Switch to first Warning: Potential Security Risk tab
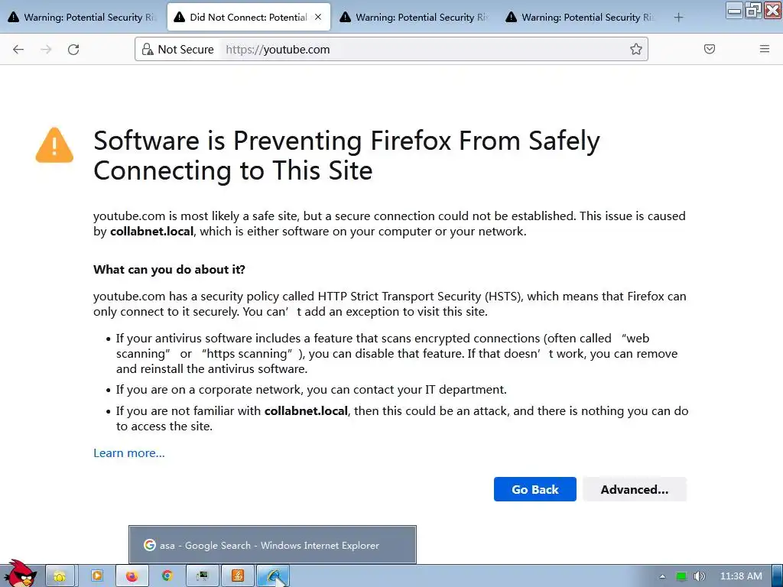Image resolution: width=783 pixels, height=587 pixels. [x=83, y=18]
